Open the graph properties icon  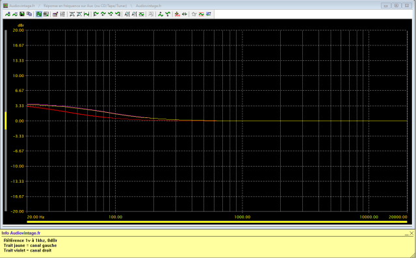coord(55,14)
